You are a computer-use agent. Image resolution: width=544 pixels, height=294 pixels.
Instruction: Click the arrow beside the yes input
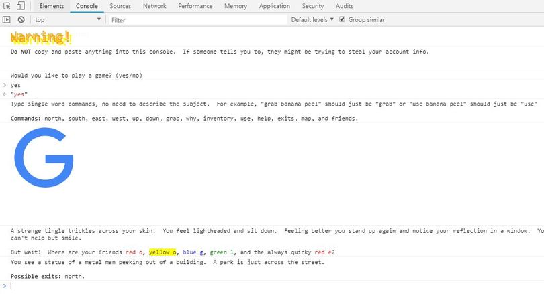click(x=5, y=85)
